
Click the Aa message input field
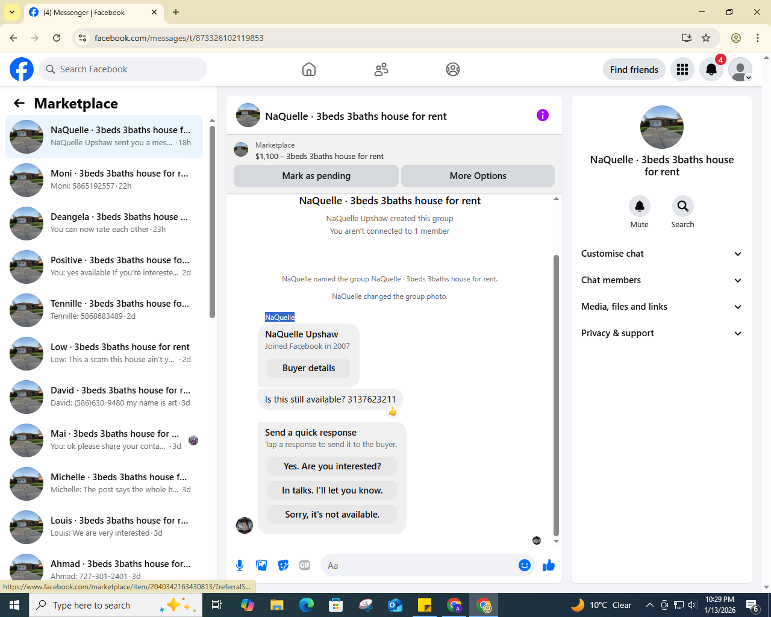pos(419,565)
